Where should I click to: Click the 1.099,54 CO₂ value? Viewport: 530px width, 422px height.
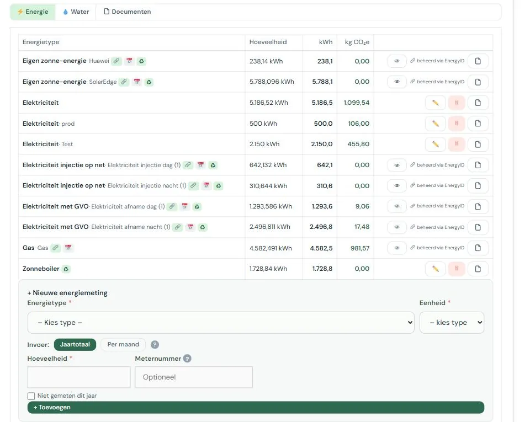point(357,103)
